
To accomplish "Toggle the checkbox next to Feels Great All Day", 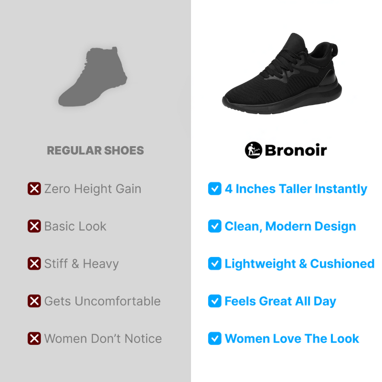I will coord(214,301).
